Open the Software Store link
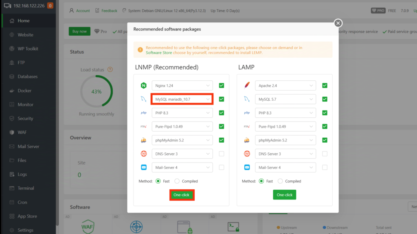The image size is (417, 234). 159,53
